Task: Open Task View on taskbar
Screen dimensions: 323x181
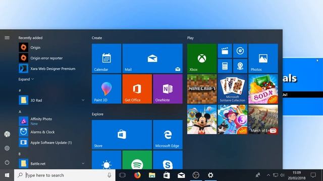Action: (x=122, y=175)
